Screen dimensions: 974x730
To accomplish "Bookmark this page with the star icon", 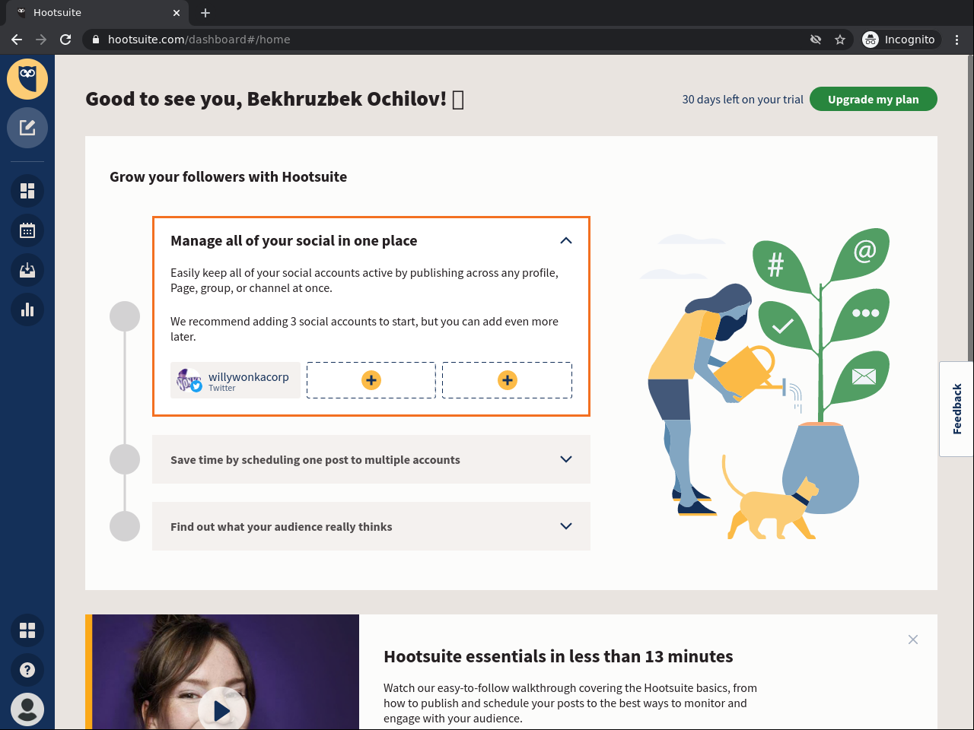I will coord(840,40).
